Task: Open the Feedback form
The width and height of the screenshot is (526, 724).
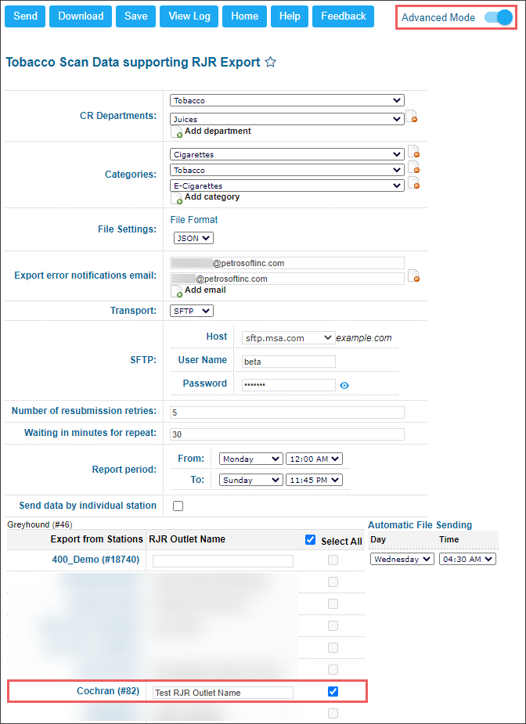Action: 343,16
